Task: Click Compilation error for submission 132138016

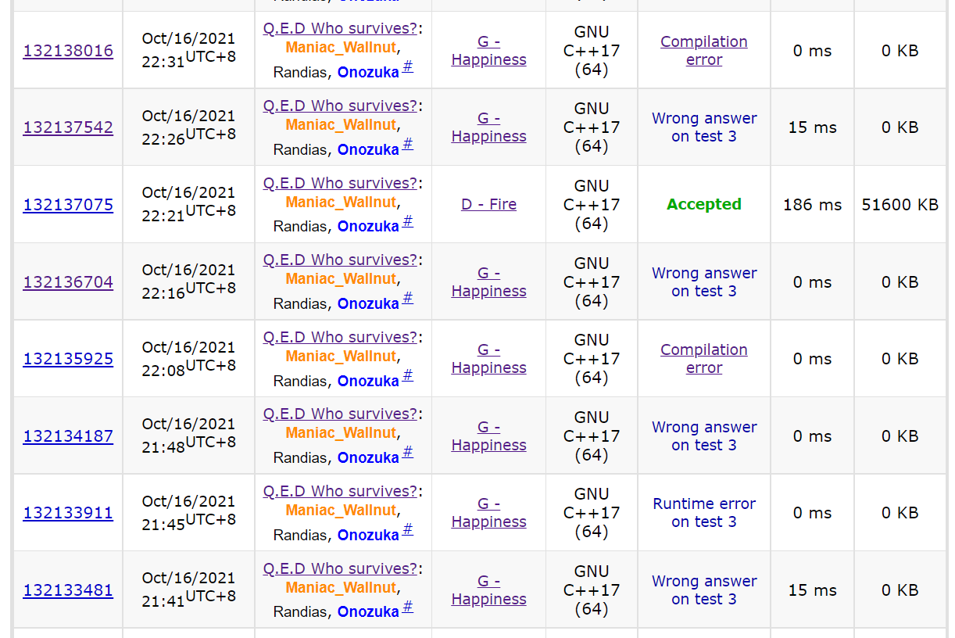Action: click(x=703, y=51)
